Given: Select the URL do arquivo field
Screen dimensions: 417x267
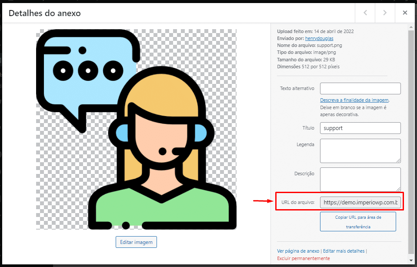Looking at the screenshot, I should click(360, 203).
